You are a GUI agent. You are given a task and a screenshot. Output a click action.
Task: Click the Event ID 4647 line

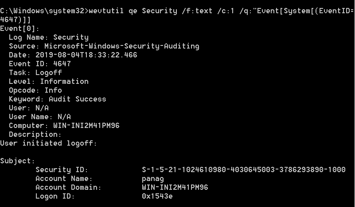[39, 64]
